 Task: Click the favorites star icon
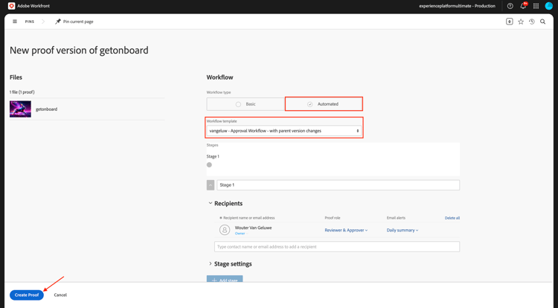[x=521, y=22]
